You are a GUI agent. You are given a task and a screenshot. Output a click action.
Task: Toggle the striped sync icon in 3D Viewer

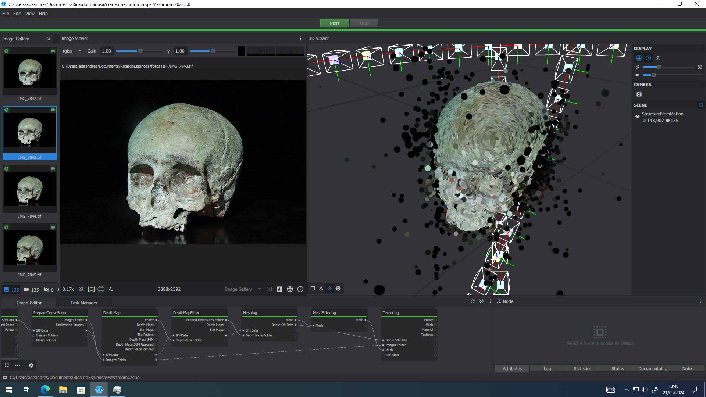329,289
